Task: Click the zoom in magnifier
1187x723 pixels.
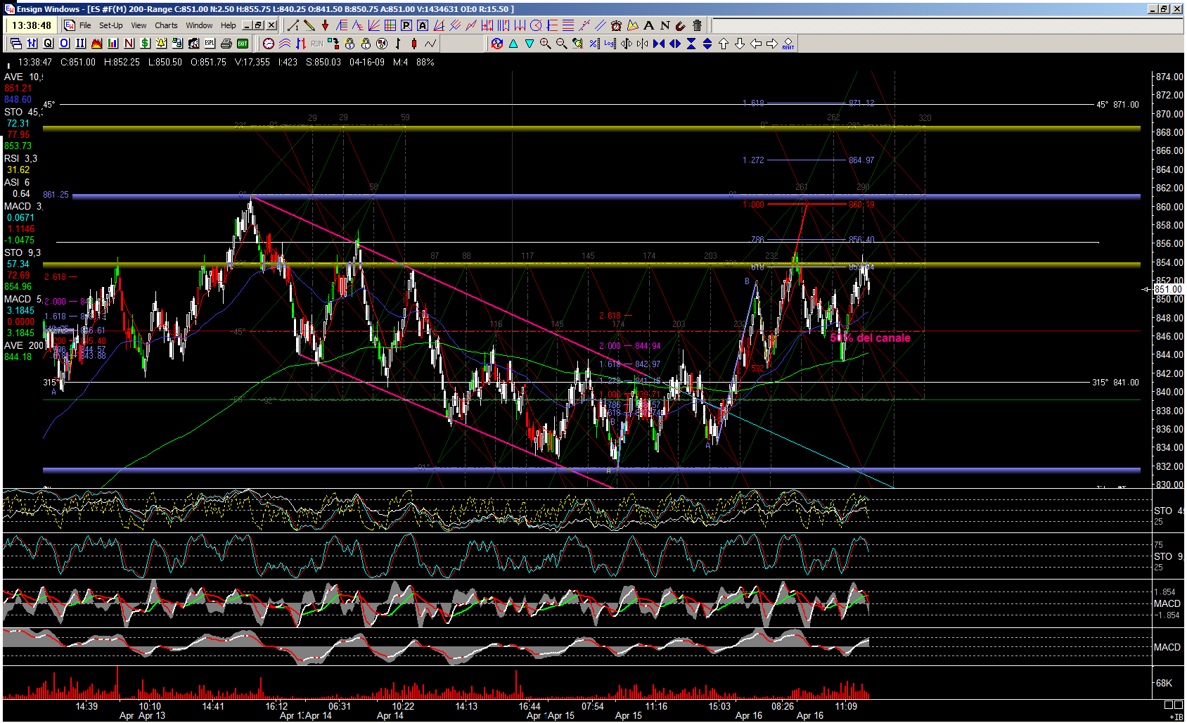Action: click(545, 44)
